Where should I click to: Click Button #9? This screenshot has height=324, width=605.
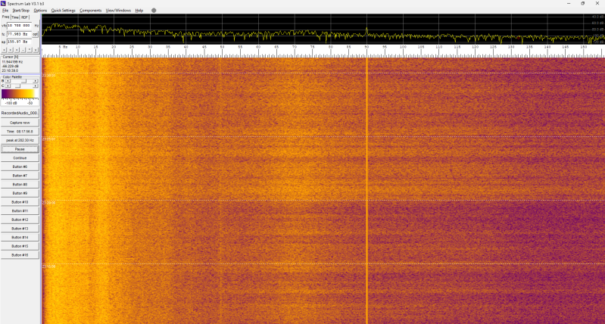pos(20,193)
